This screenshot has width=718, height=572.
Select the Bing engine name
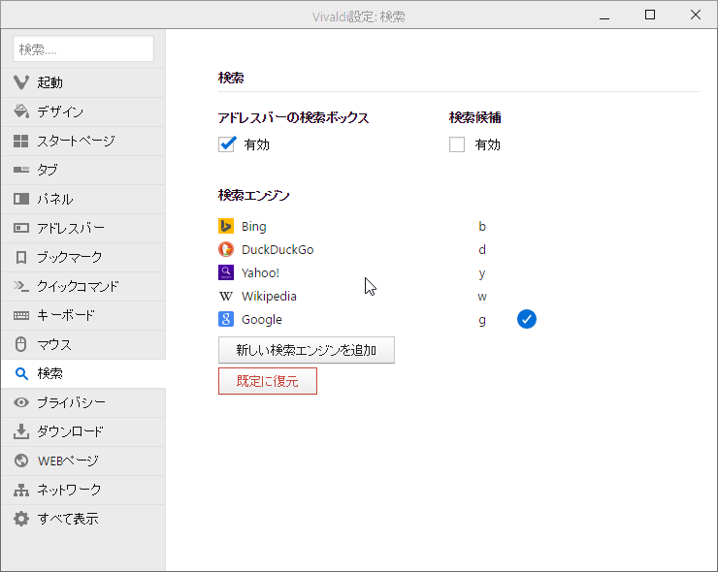(x=253, y=226)
